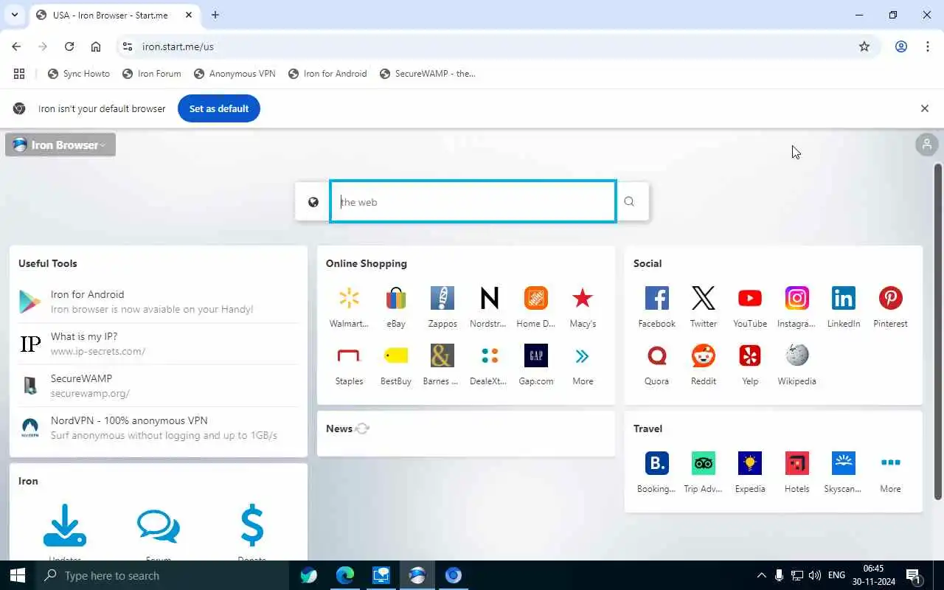Open the eBay shopping bag icon
This screenshot has height=590, width=944.
[x=396, y=298]
